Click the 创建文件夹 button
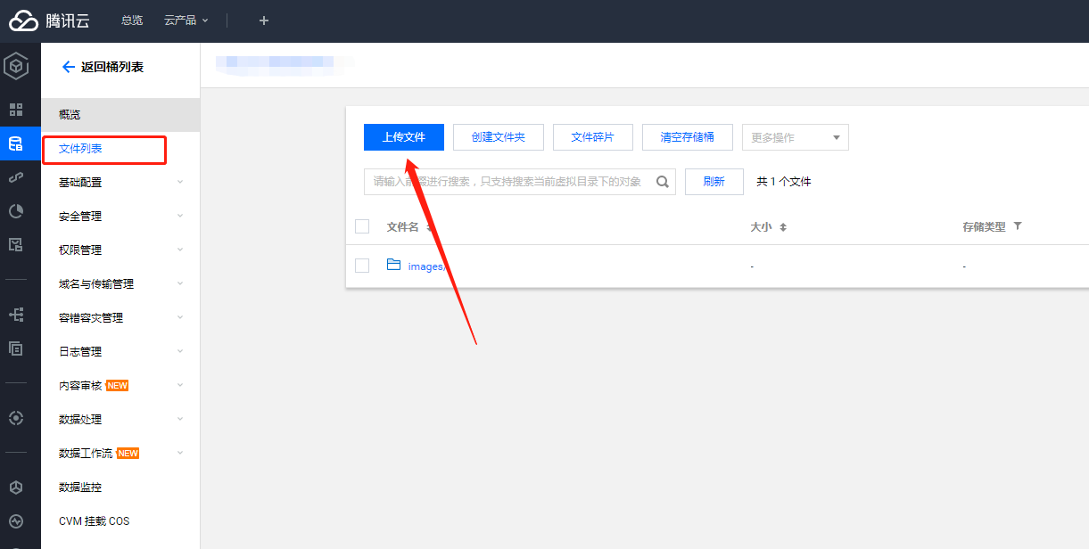The width and height of the screenshot is (1089, 549). click(x=499, y=137)
